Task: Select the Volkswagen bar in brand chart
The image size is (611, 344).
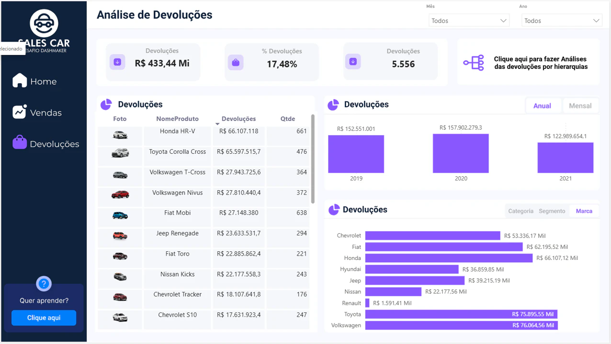Action: (x=462, y=325)
